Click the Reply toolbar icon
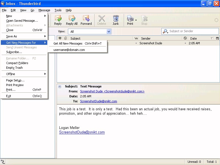 tap(58, 20)
